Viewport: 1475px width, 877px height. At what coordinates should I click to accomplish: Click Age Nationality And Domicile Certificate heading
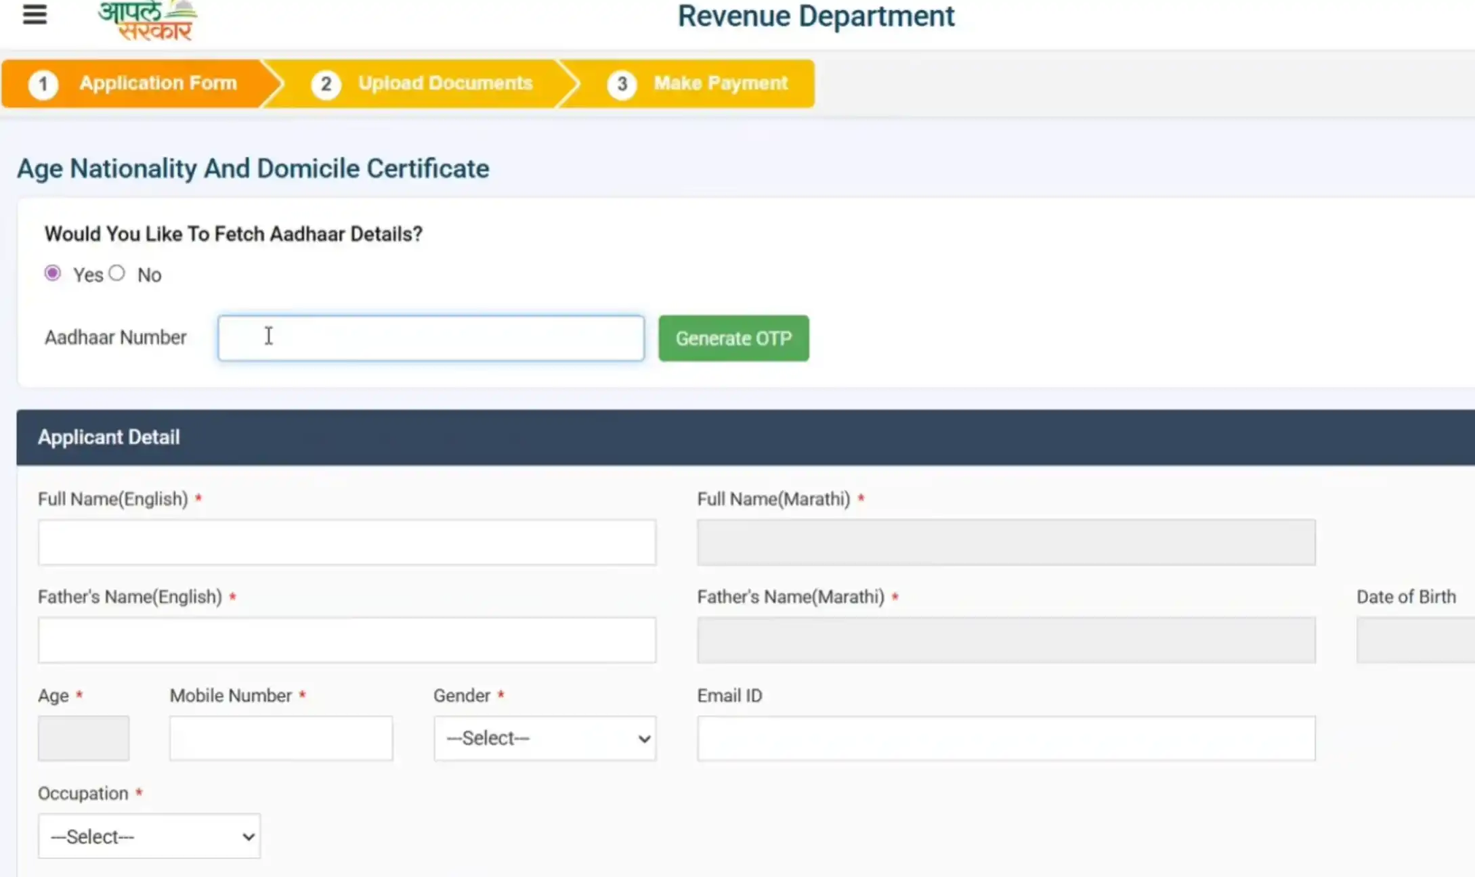click(x=253, y=168)
